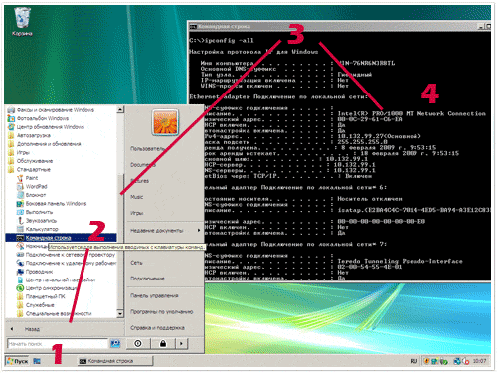This screenshot has width=497, height=373.
Task: Open 'Подключение к сетевому проектору'
Action: (x=66, y=255)
